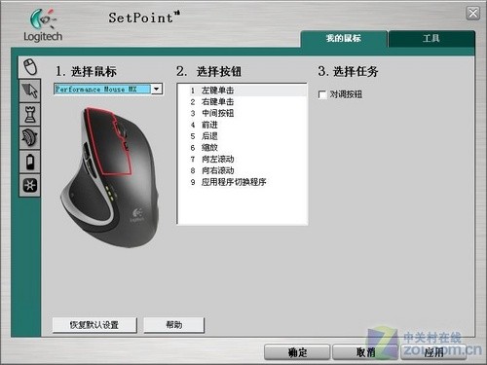This screenshot has width=487, height=365.
Task: Toggle the 对调按钮 checkbox
Action: (x=322, y=94)
